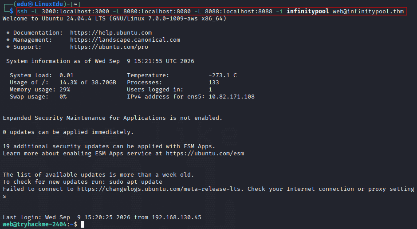The image size is (417, 229).
Task: Select the 'web@infinitypool.thm' host text
Action: click(368, 12)
